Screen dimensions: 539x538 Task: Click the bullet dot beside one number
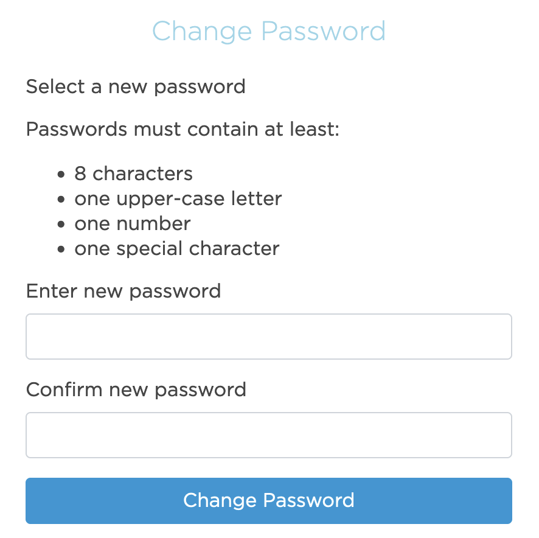tap(61, 225)
